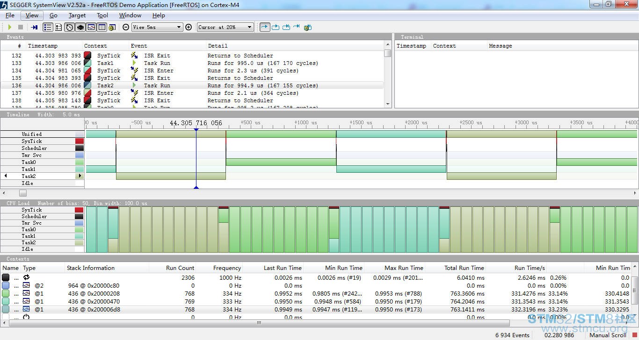The image size is (639, 340).
Task: Click the ISR Enter icon in event 134
Action: [x=135, y=71]
